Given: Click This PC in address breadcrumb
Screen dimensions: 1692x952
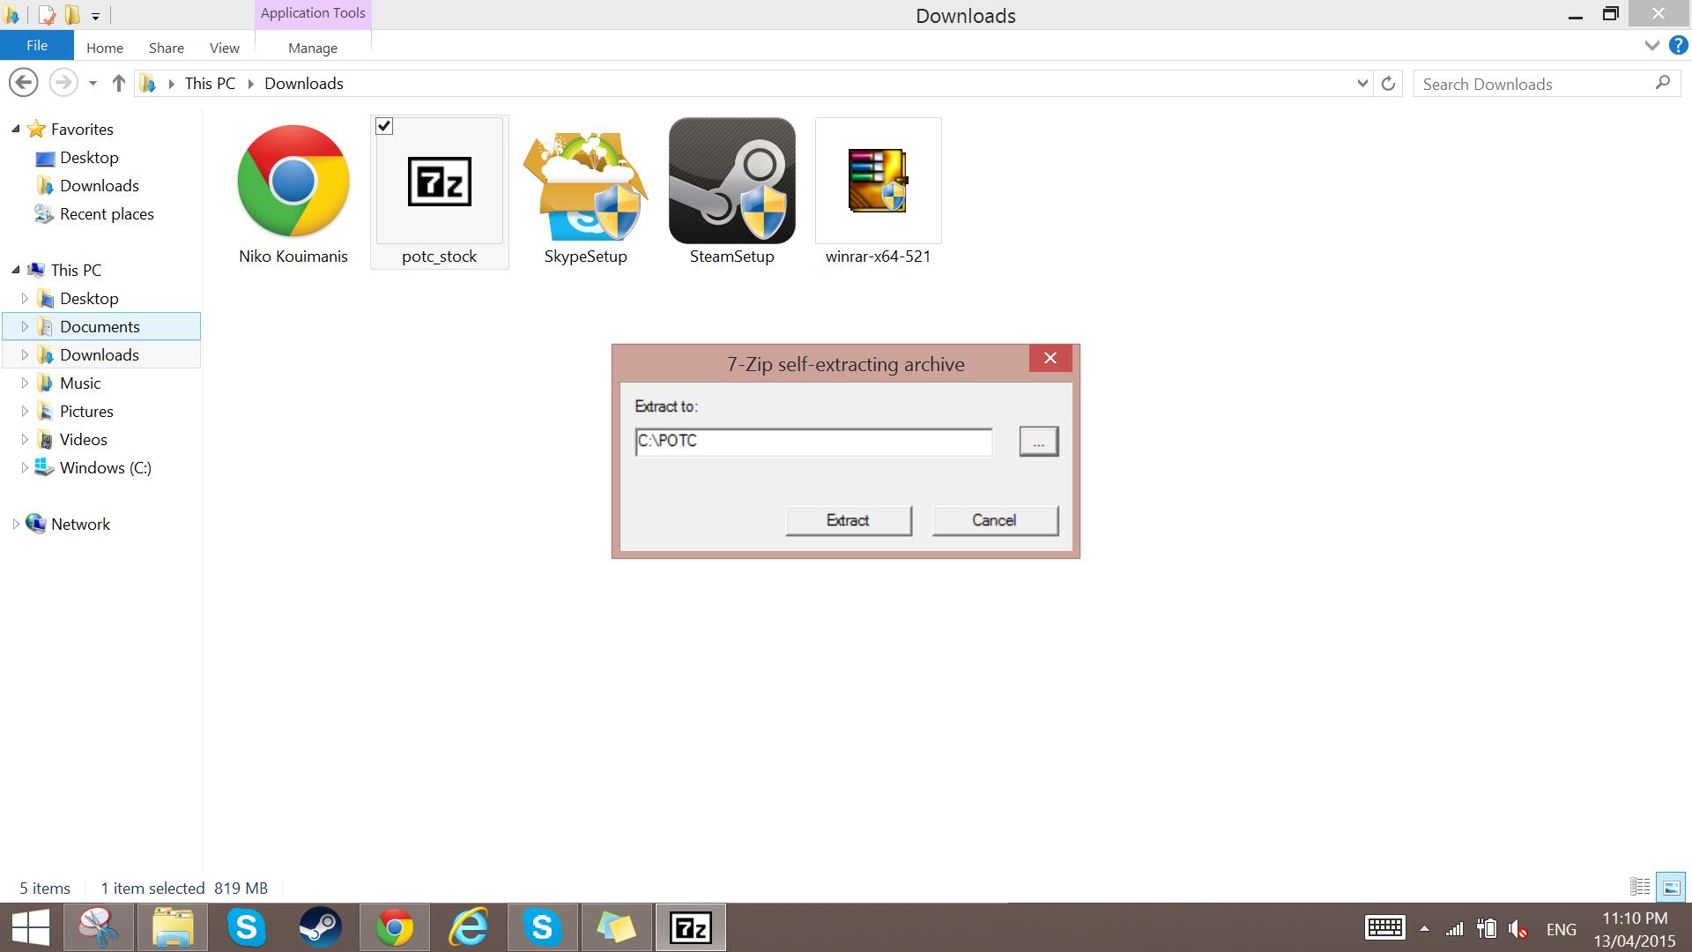Looking at the screenshot, I should click(210, 83).
